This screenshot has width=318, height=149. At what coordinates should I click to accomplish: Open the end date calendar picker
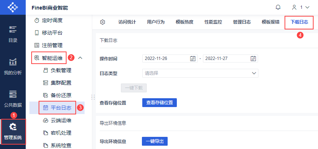click(253, 58)
